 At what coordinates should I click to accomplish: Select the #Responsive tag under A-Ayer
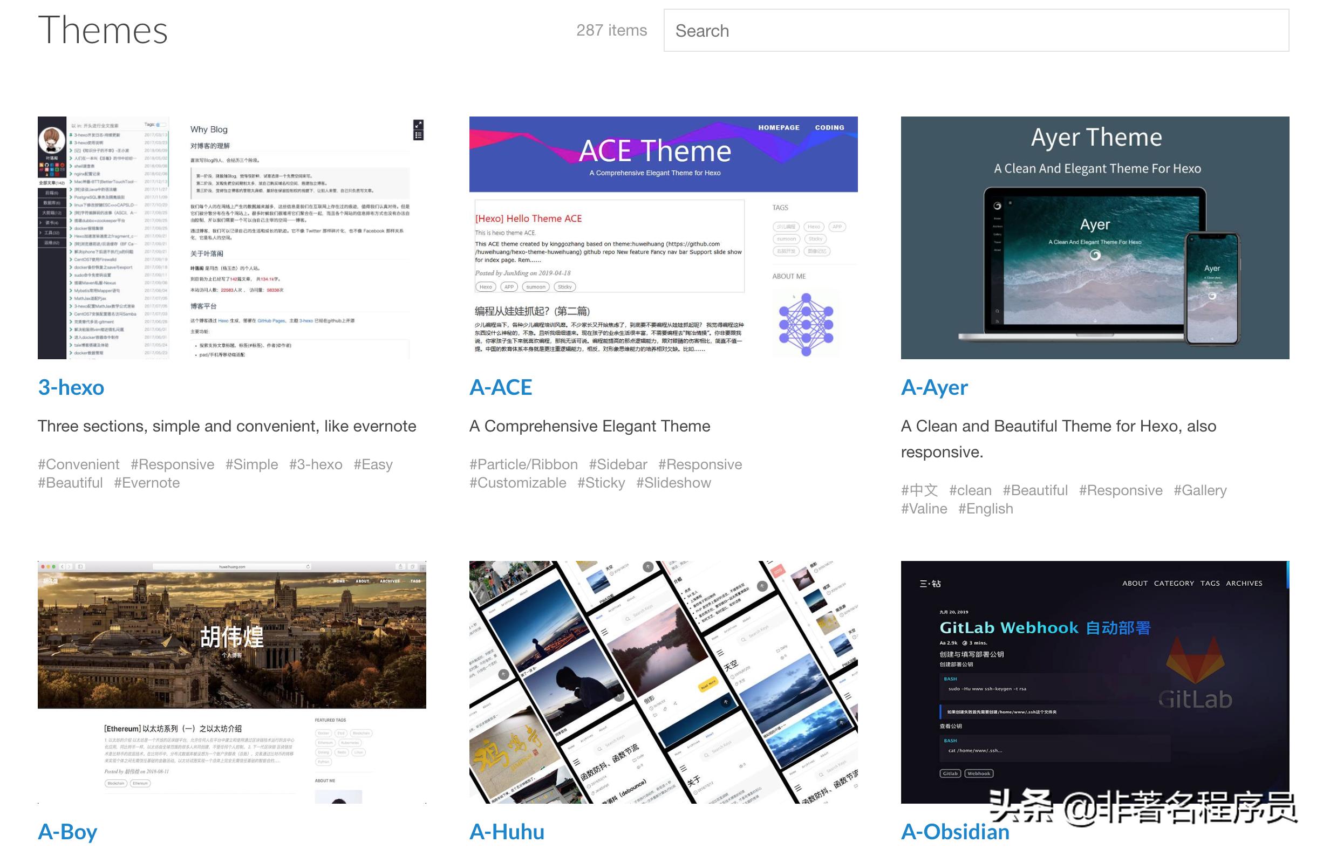point(1121,491)
